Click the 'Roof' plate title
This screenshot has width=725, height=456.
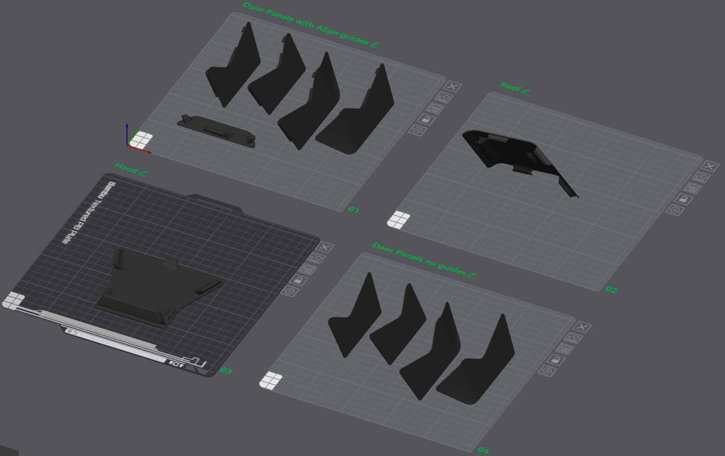510,86
